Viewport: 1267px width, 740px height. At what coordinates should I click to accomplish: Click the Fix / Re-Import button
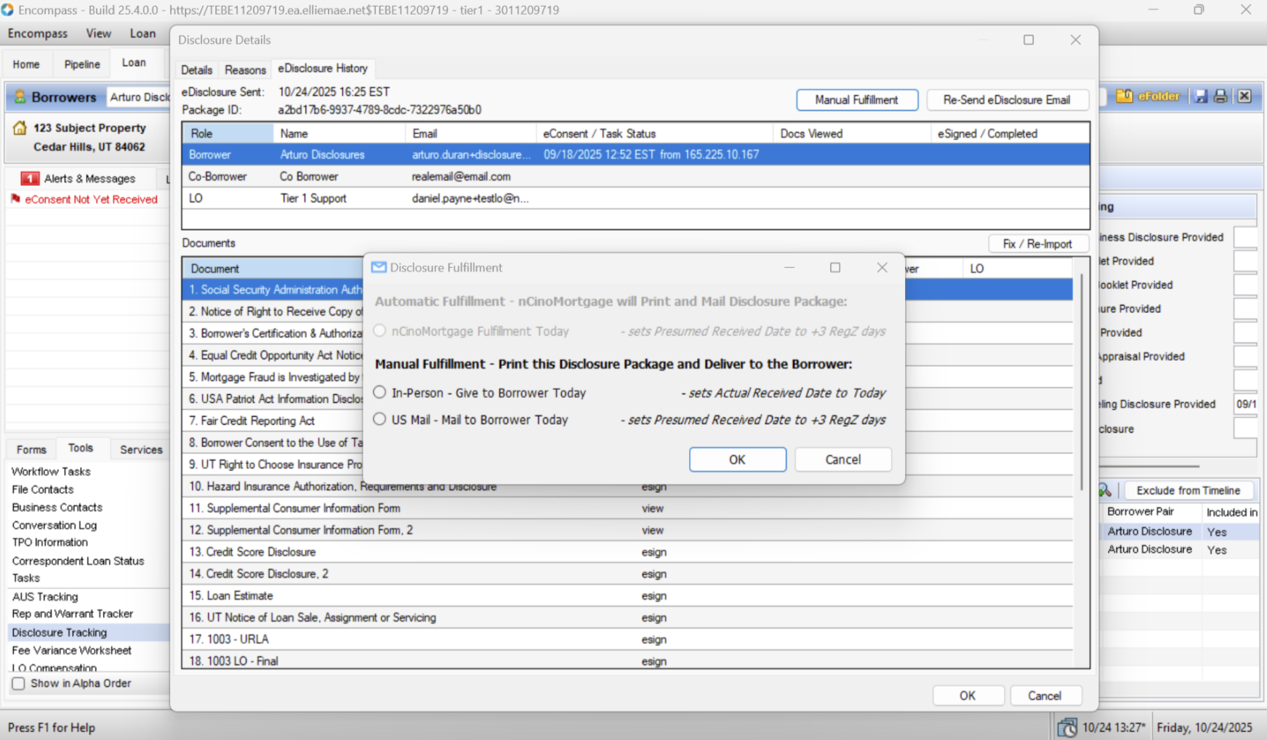[x=1037, y=243]
